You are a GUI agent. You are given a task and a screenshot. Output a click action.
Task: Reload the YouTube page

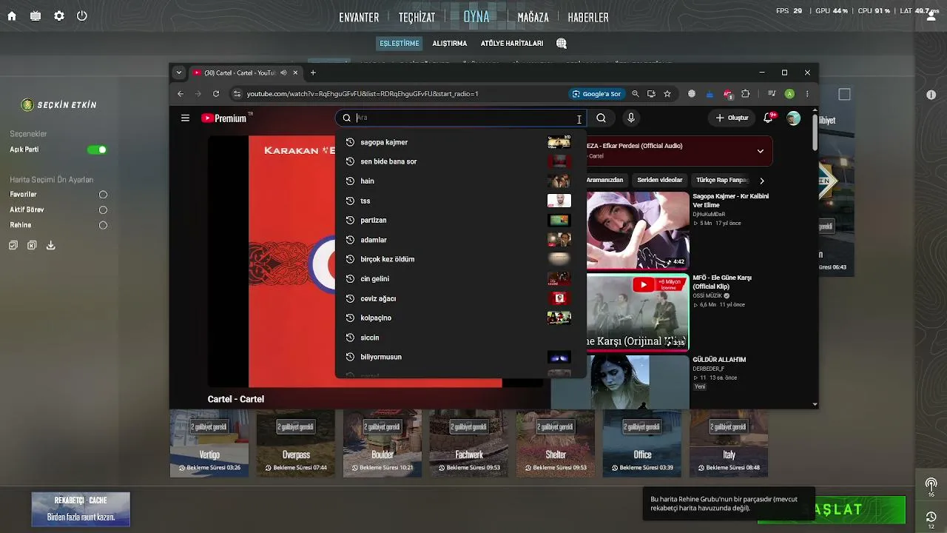(x=216, y=94)
